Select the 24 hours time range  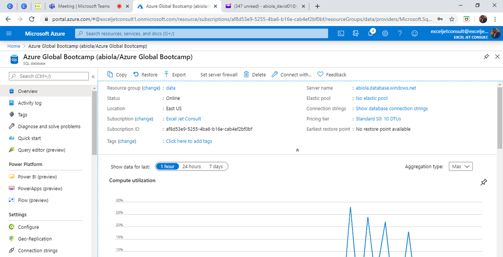(x=192, y=166)
